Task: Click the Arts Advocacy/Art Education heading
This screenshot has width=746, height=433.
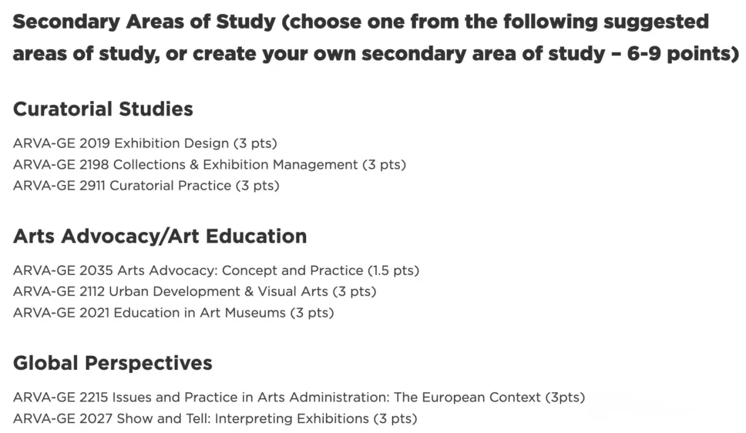Action: coord(160,236)
